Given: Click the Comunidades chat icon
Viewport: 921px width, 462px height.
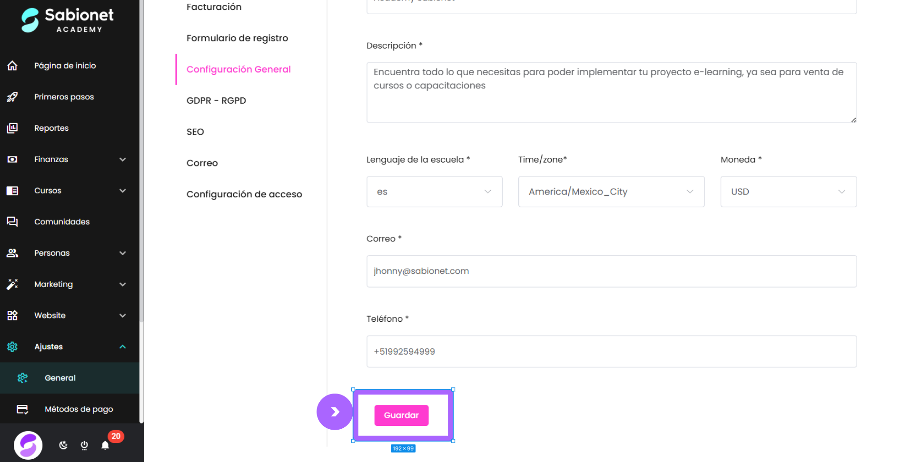Looking at the screenshot, I should pos(12,222).
